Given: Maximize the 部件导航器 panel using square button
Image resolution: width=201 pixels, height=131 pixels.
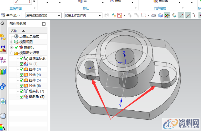Looking at the screenshot, I should tap(44, 24).
